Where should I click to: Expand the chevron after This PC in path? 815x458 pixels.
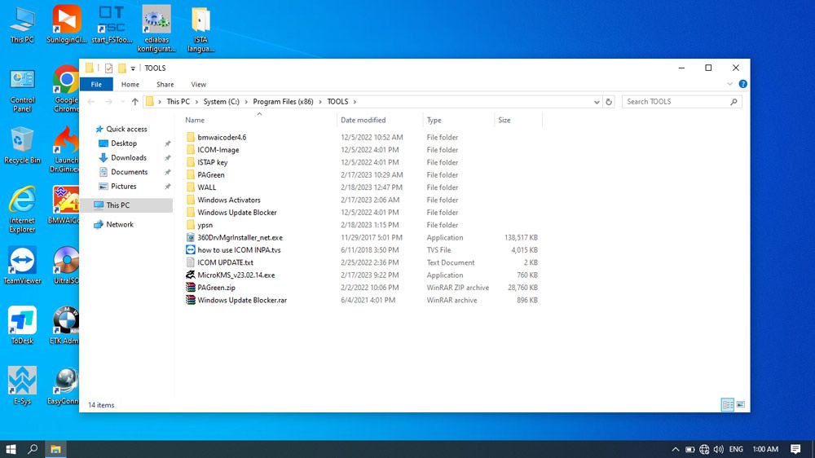click(196, 102)
